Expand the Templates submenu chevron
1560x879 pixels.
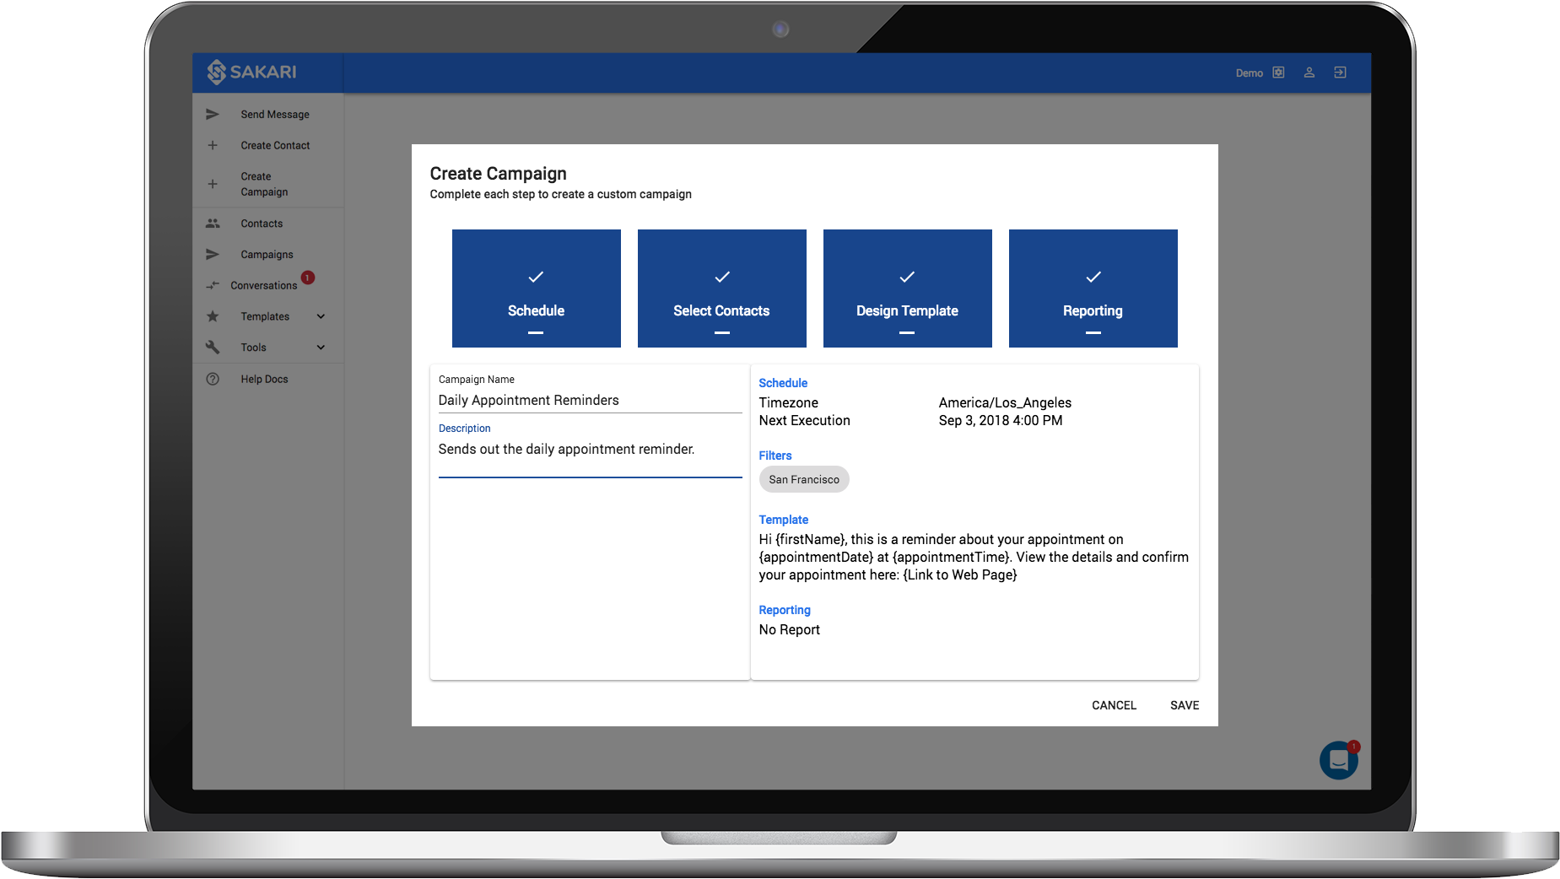(321, 316)
